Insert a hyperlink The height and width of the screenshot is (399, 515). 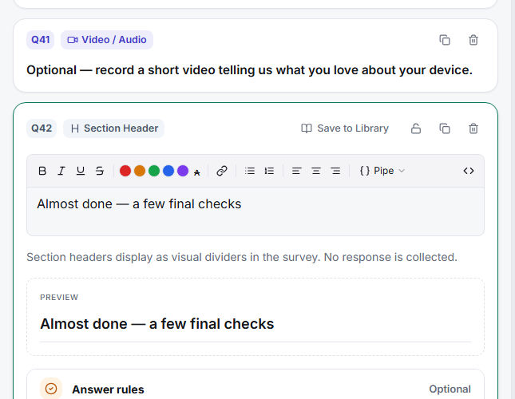click(222, 171)
